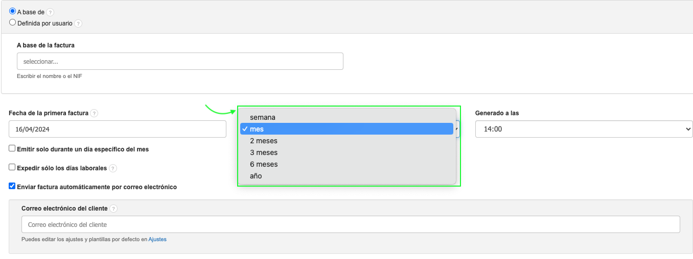Click help icon next to 'A base de'
The height and width of the screenshot is (259, 693).
(50, 12)
